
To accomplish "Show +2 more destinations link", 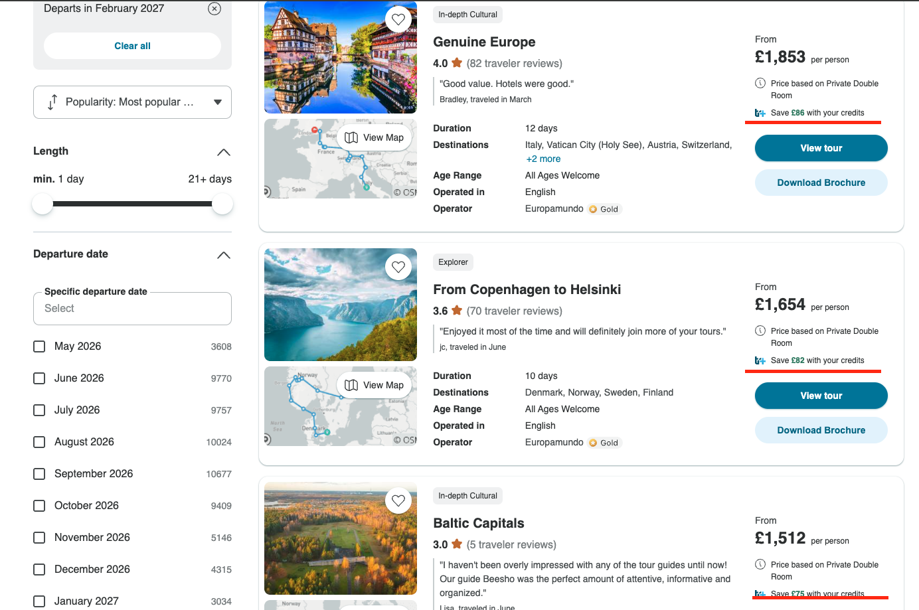I will (543, 159).
